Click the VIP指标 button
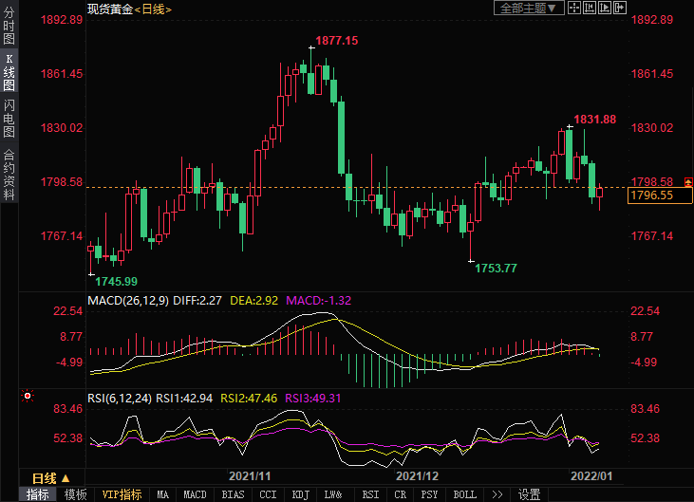 click(x=122, y=494)
